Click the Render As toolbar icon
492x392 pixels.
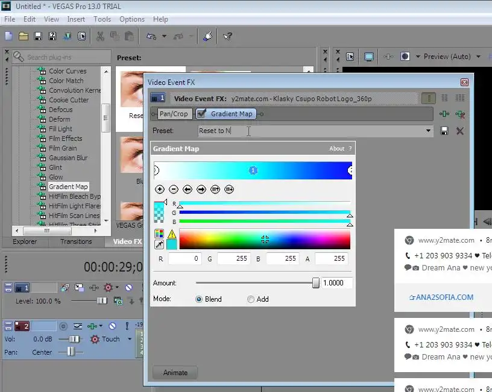[67, 36]
